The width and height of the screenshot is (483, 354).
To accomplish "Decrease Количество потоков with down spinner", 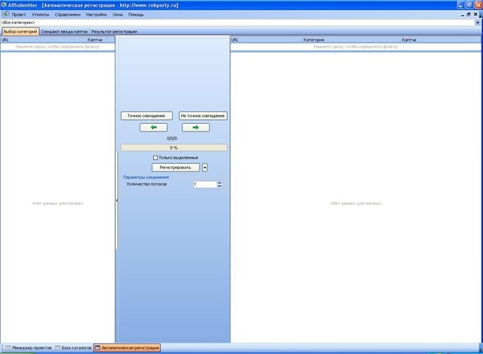I will coord(220,186).
